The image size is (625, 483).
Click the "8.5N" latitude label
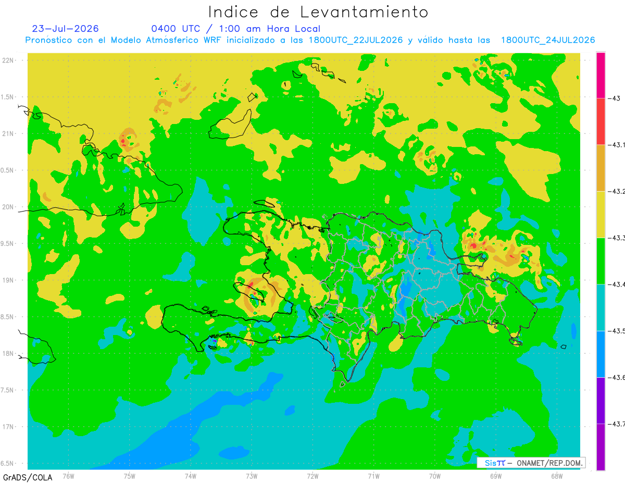[x=8, y=317]
